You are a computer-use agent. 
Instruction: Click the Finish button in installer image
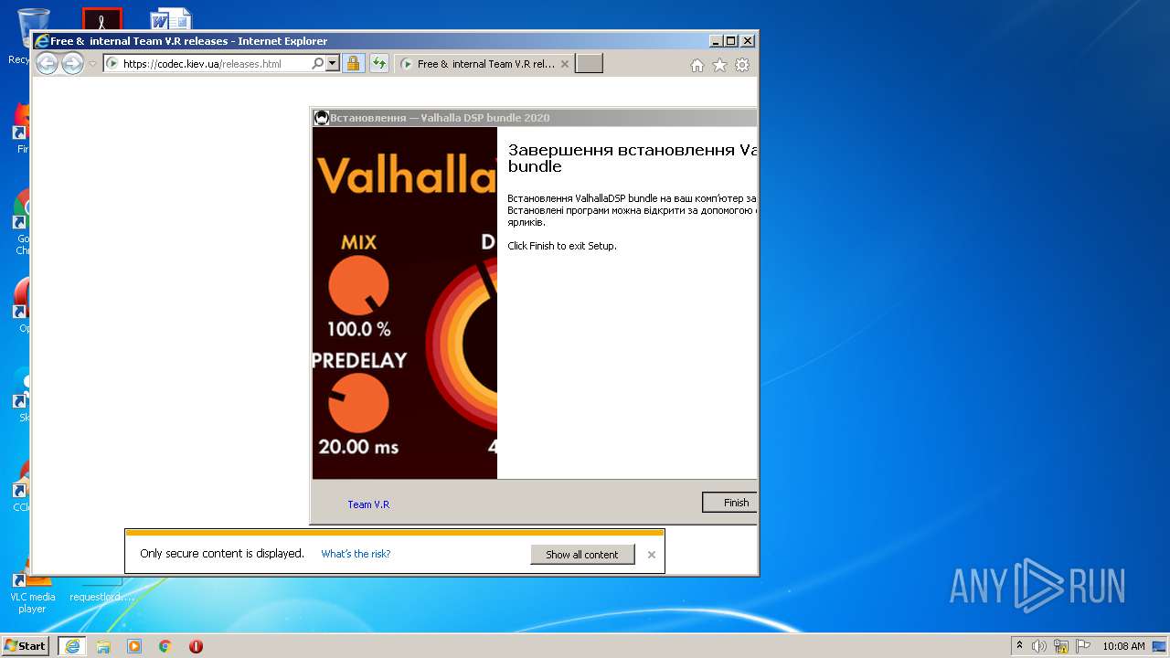click(729, 503)
